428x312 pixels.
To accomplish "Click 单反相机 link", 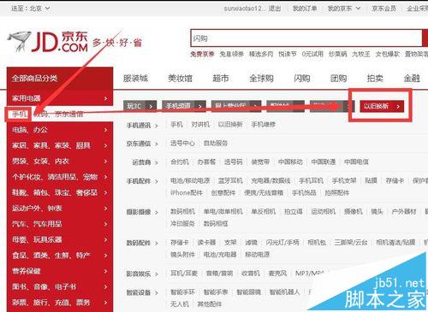I will coord(263,211).
